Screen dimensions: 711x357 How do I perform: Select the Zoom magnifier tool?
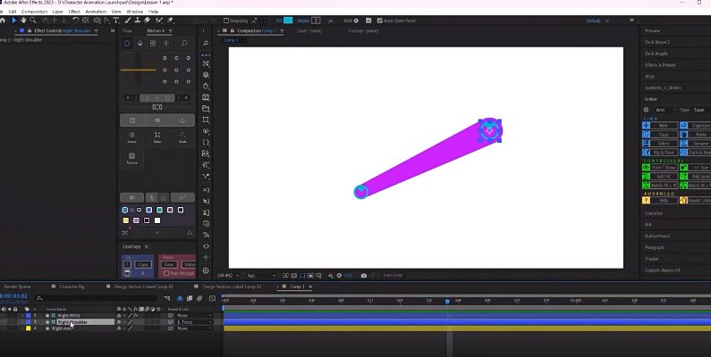point(31,20)
